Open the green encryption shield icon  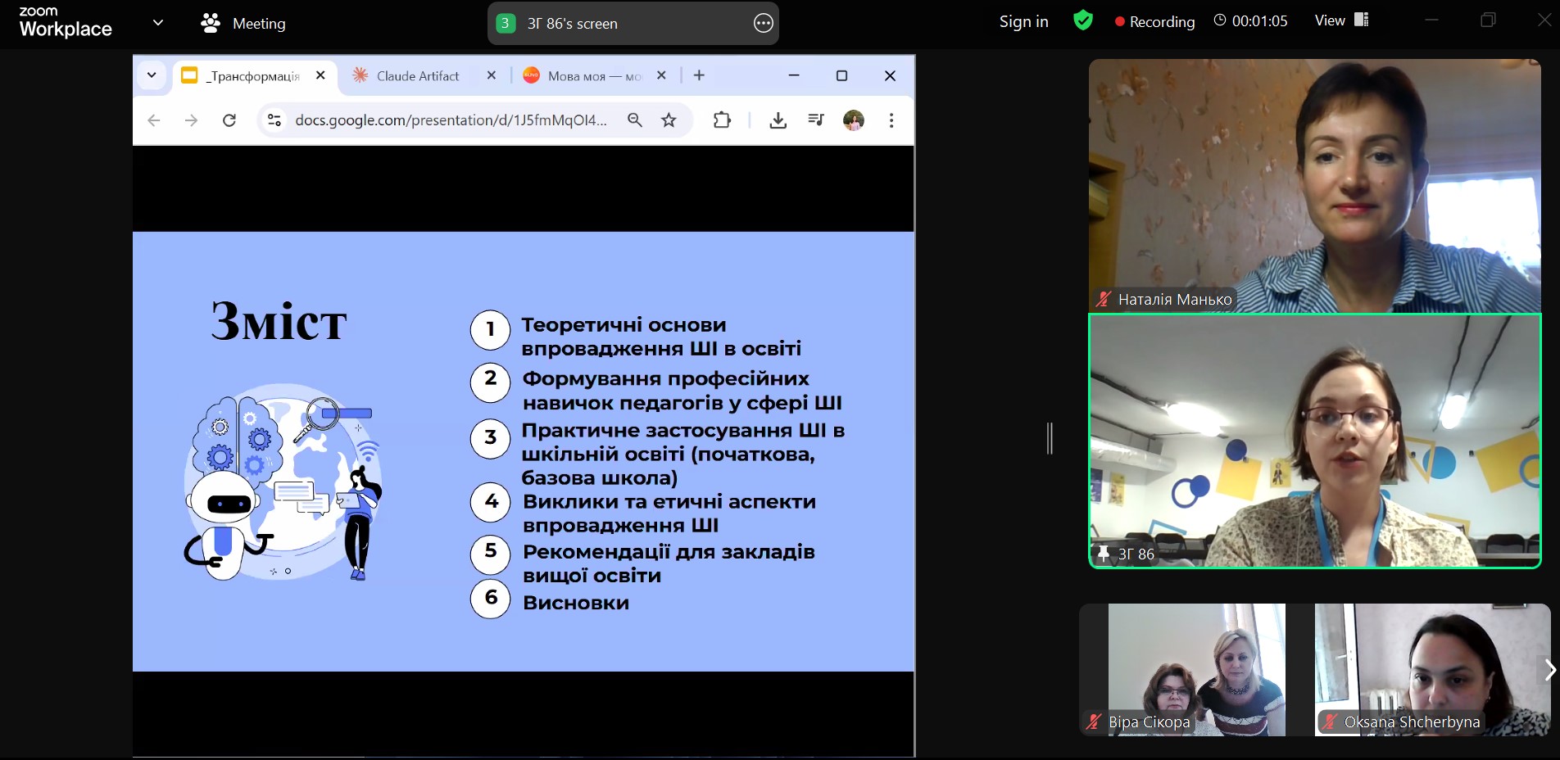tap(1083, 20)
